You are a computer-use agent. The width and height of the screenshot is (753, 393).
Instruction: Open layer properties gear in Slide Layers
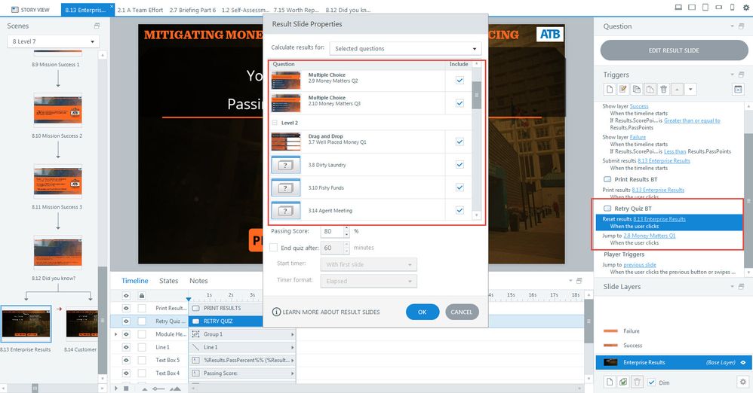click(743, 382)
